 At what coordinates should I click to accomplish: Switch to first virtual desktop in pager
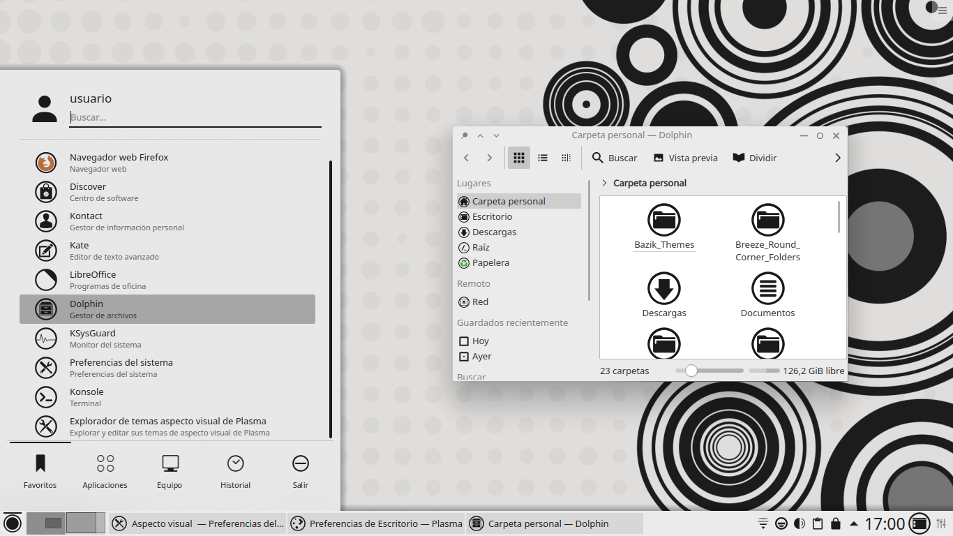46,523
